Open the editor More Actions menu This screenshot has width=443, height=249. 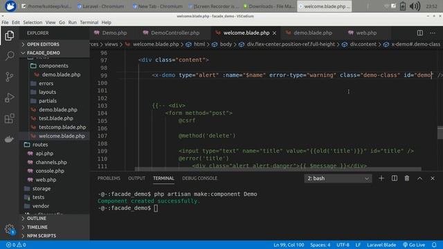pyautogui.click(x=432, y=33)
